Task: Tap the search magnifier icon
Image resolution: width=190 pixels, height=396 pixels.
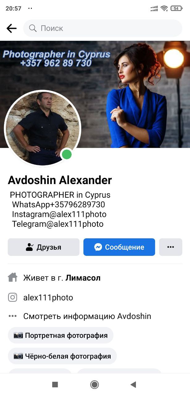Action: (x=33, y=28)
